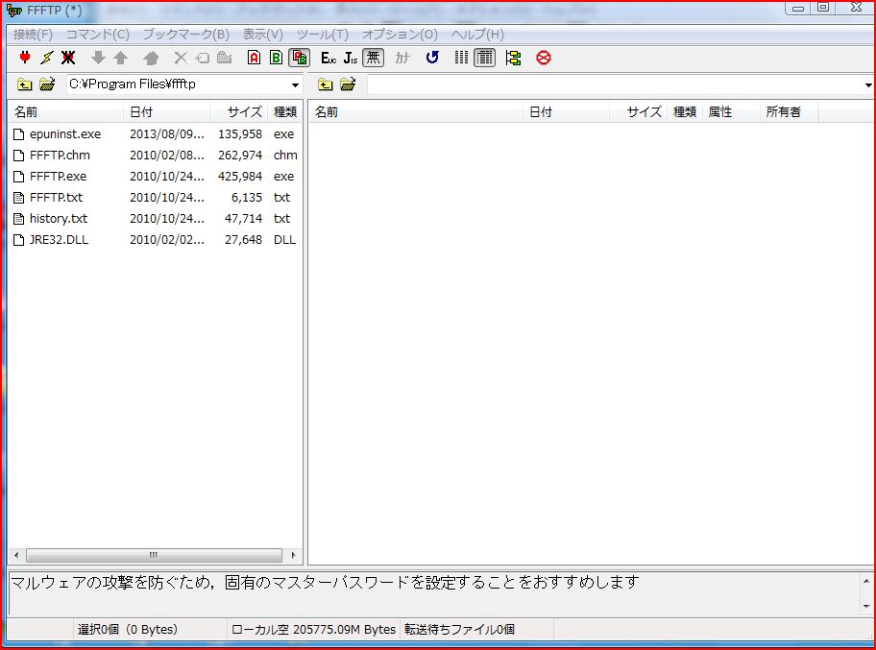Image resolution: width=876 pixels, height=650 pixels.
Task: Select the file history.txt
Action: click(59, 219)
